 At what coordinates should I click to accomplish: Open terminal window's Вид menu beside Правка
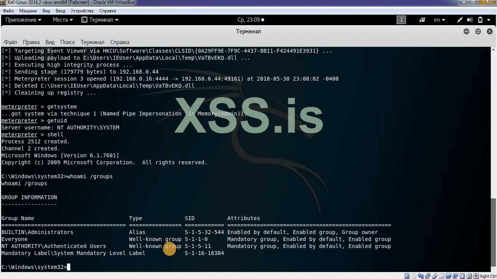click(50, 42)
